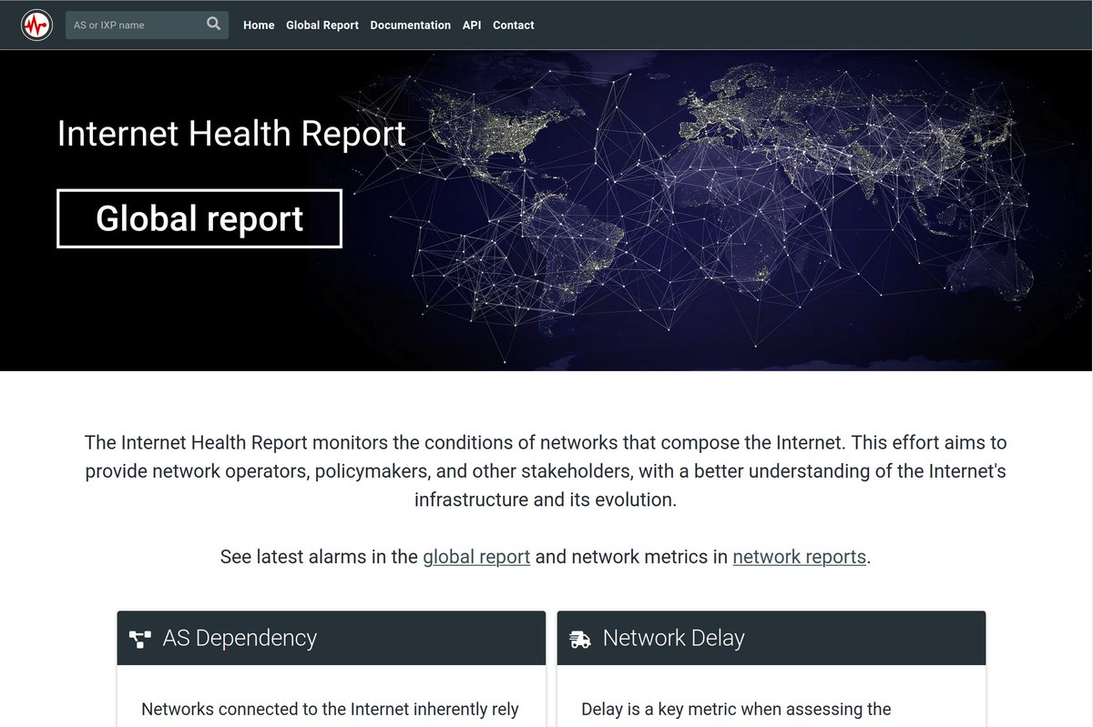Click the Network Delay truck icon
This screenshot has height=727, width=1093.
(x=580, y=639)
